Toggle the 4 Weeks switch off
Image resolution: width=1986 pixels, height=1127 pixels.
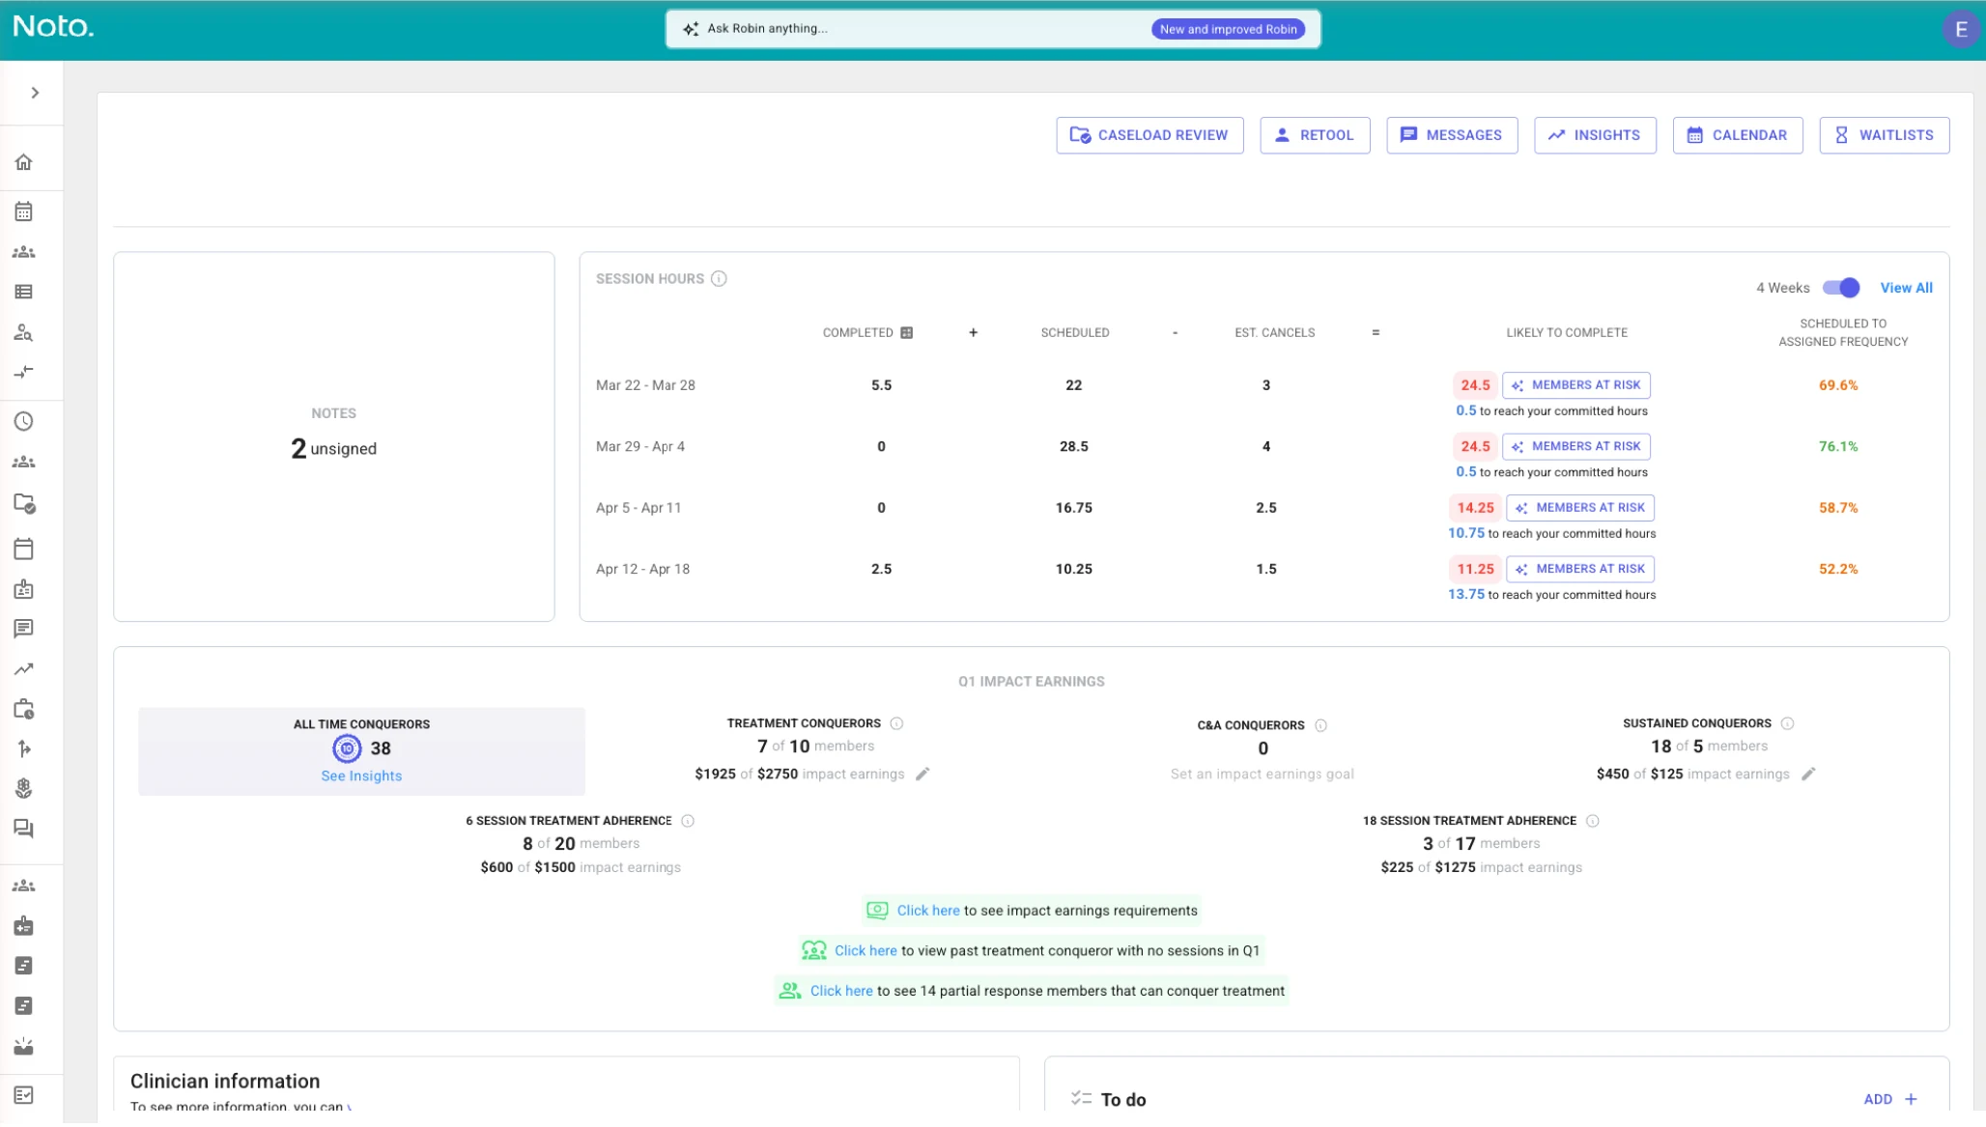pyautogui.click(x=1841, y=288)
